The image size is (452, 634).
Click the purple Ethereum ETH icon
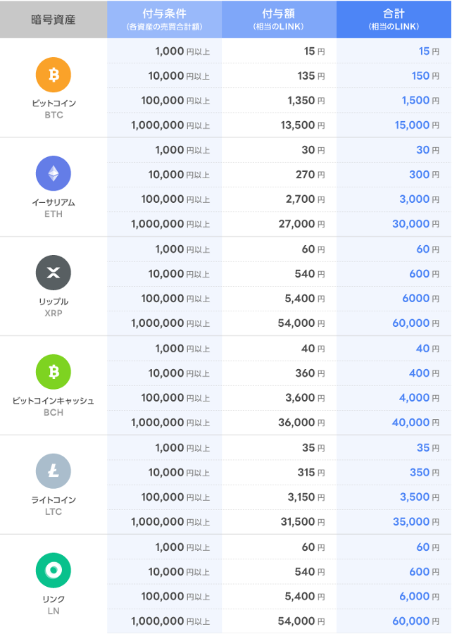click(54, 174)
